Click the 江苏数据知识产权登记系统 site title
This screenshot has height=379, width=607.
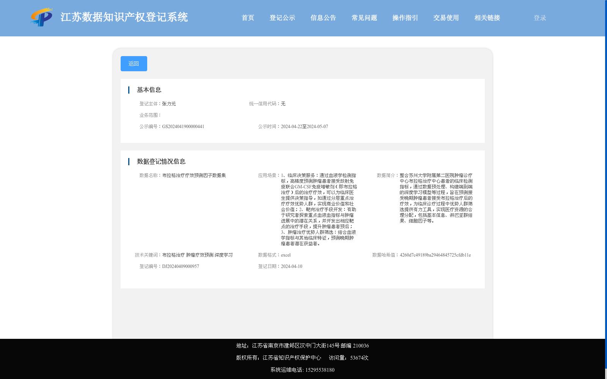pyautogui.click(x=124, y=17)
